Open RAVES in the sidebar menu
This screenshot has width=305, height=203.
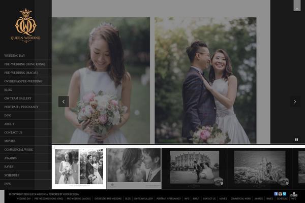[9, 166]
